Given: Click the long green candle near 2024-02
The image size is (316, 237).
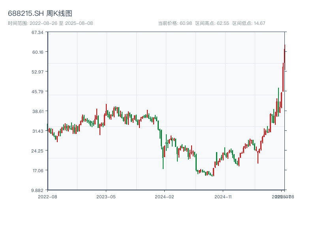Looking at the screenshot, I should (163, 156).
